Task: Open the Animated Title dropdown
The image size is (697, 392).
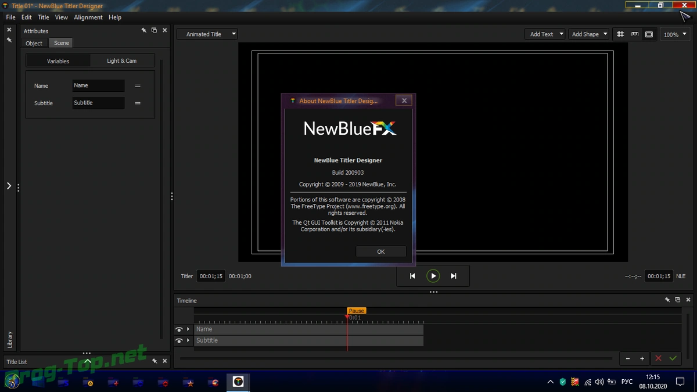Action: coord(207,34)
